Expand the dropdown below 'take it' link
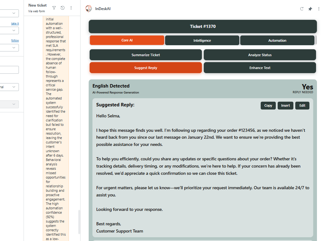The width and height of the screenshot is (322, 241). click(x=9, y=30)
